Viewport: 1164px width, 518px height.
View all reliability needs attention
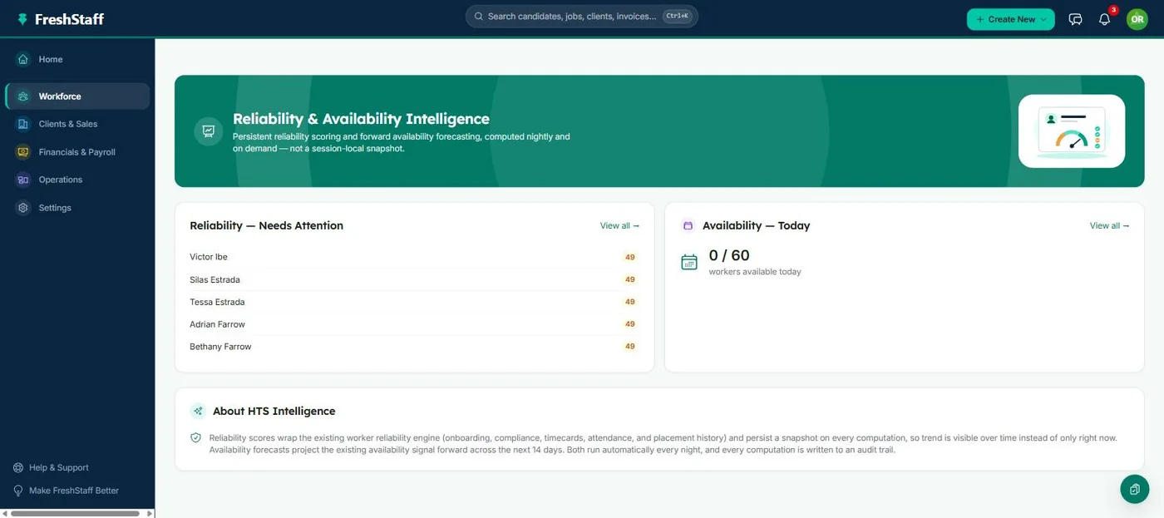pos(619,225)
